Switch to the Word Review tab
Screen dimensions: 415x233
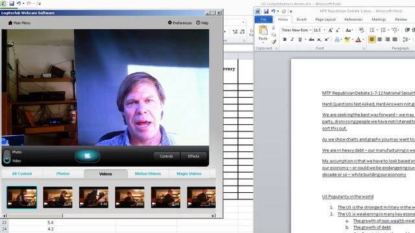tap(401, 19)
